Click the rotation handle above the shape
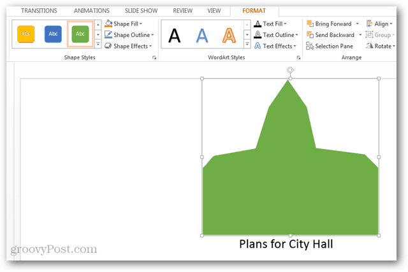 pyautogui.click(x=291, y=70)
